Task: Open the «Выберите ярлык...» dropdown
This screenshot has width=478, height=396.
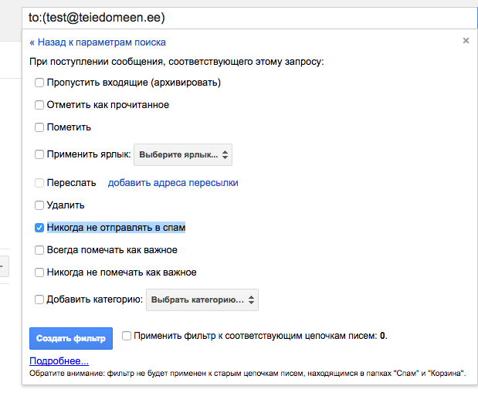Action: tap(183, 154)
